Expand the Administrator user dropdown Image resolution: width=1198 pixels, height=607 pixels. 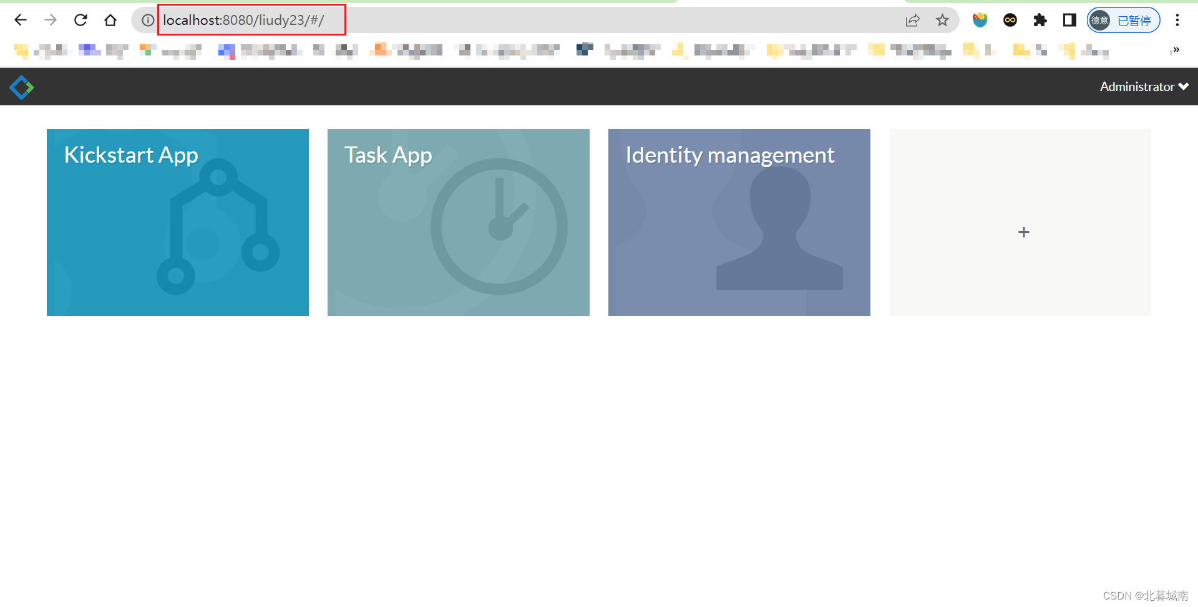[x=1144, y=87]
